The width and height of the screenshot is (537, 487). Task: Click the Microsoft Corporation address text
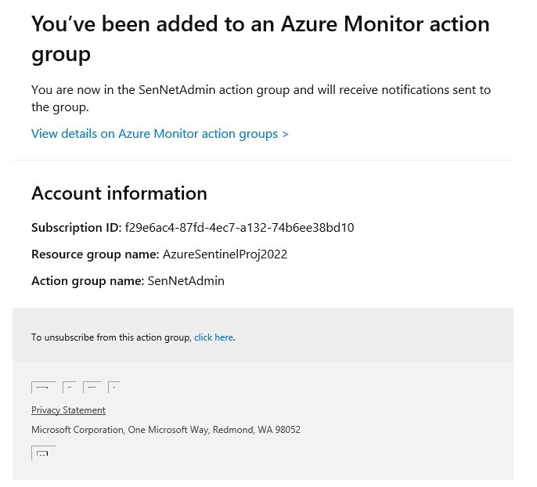[x=165, y=430]
